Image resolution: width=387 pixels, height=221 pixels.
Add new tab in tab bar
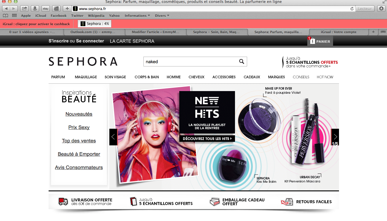pyautogui.click(x=373, y=32)
